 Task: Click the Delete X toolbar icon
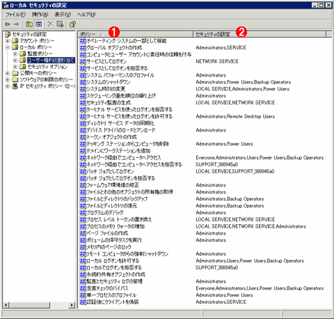pos(50,24)
